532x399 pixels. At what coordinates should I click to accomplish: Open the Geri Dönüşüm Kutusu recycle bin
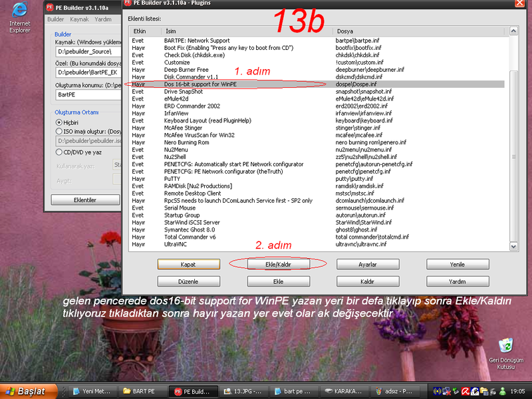[x=506, y=354]
